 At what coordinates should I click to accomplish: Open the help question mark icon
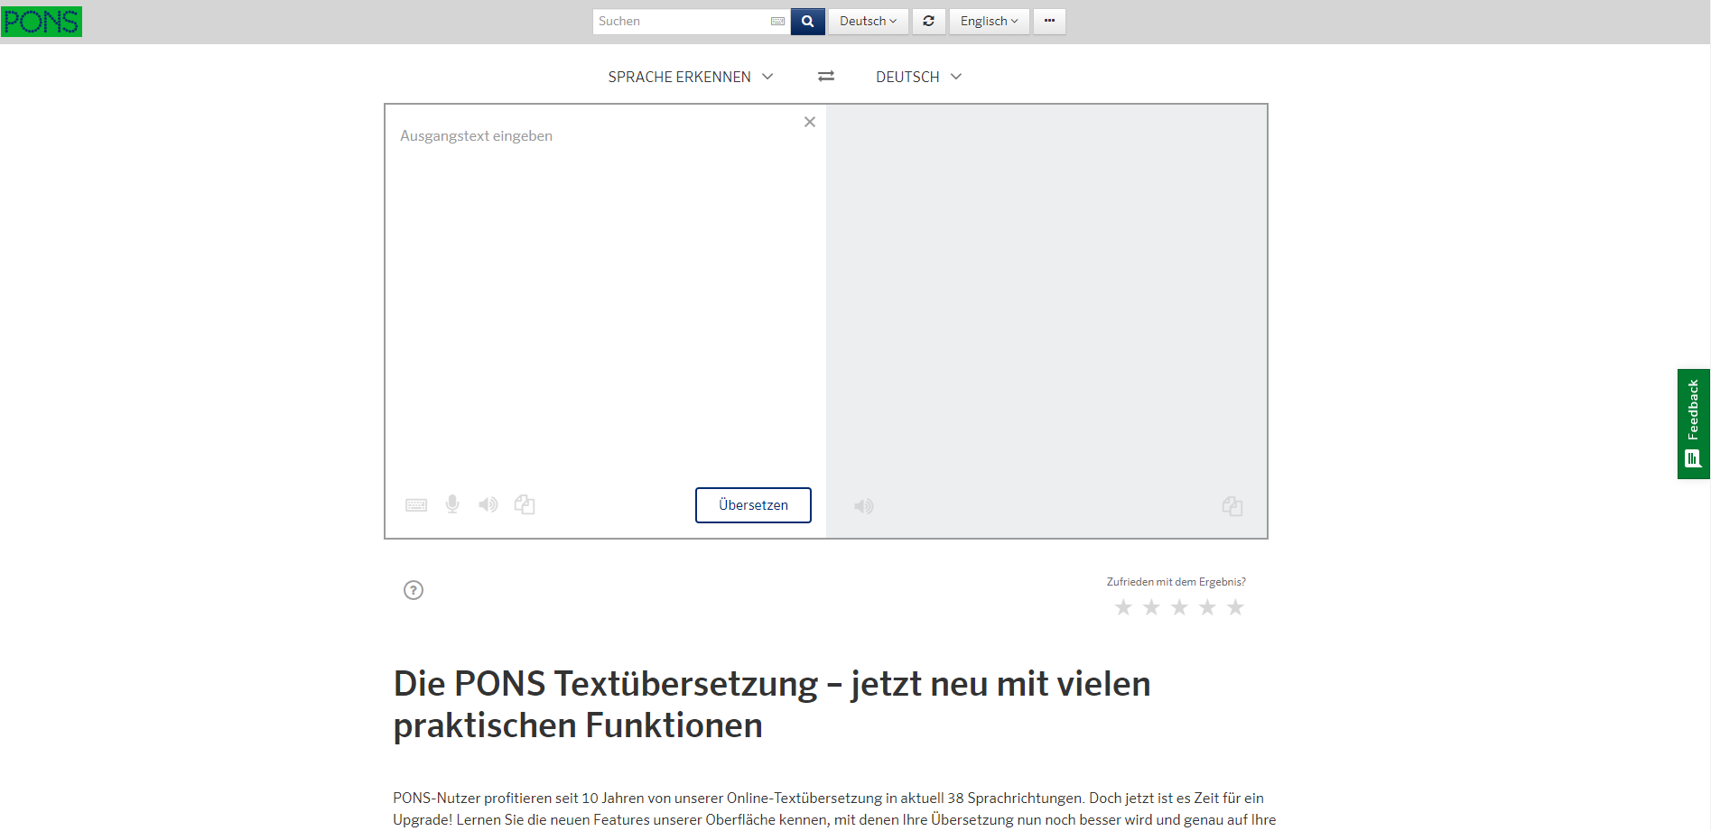(413, 590)
